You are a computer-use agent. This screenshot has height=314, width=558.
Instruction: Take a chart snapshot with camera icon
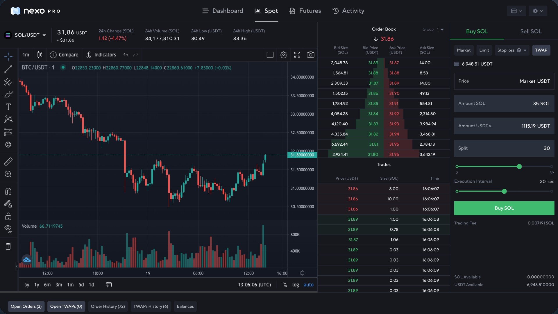coord(310,55)
